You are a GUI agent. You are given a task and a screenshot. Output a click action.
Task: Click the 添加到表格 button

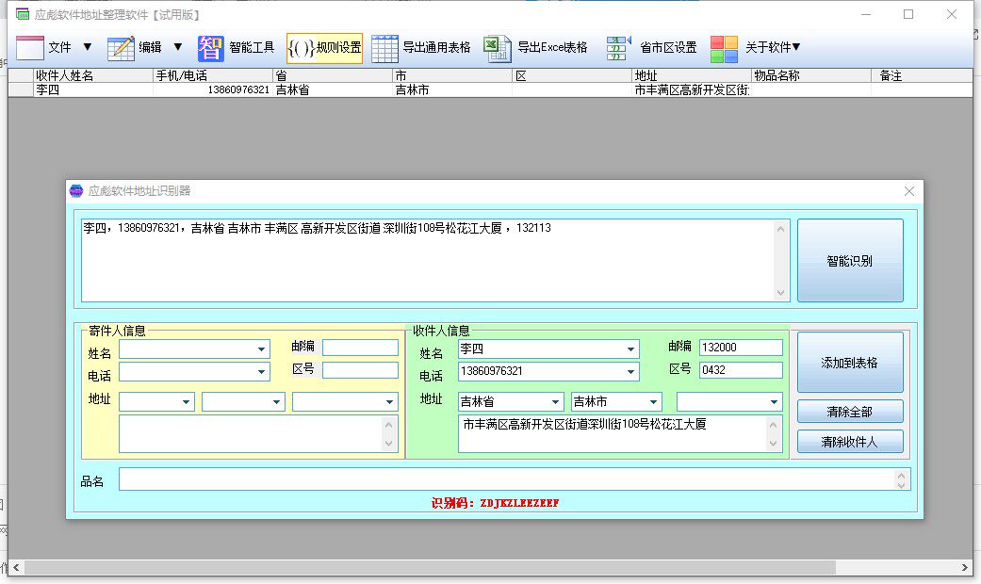tap(849, 364)
